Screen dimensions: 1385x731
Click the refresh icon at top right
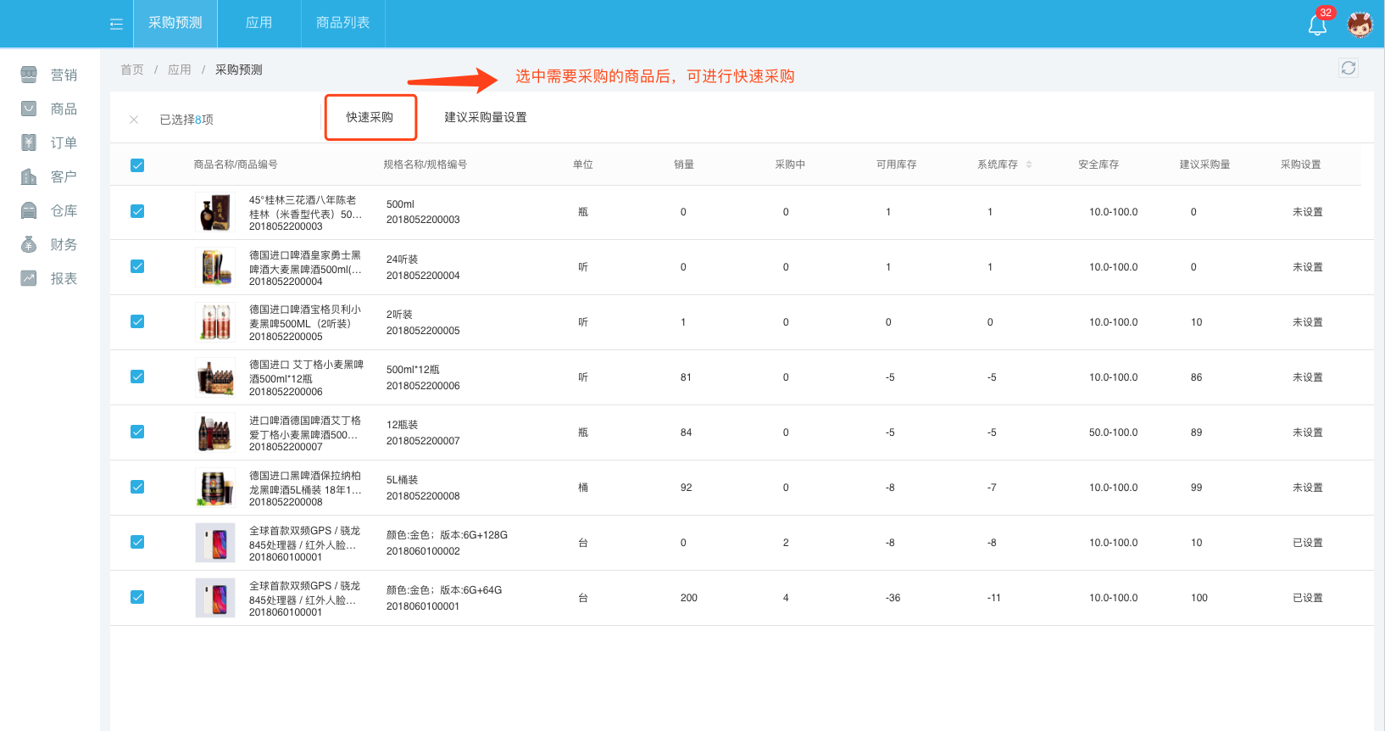coord(1348,68)
